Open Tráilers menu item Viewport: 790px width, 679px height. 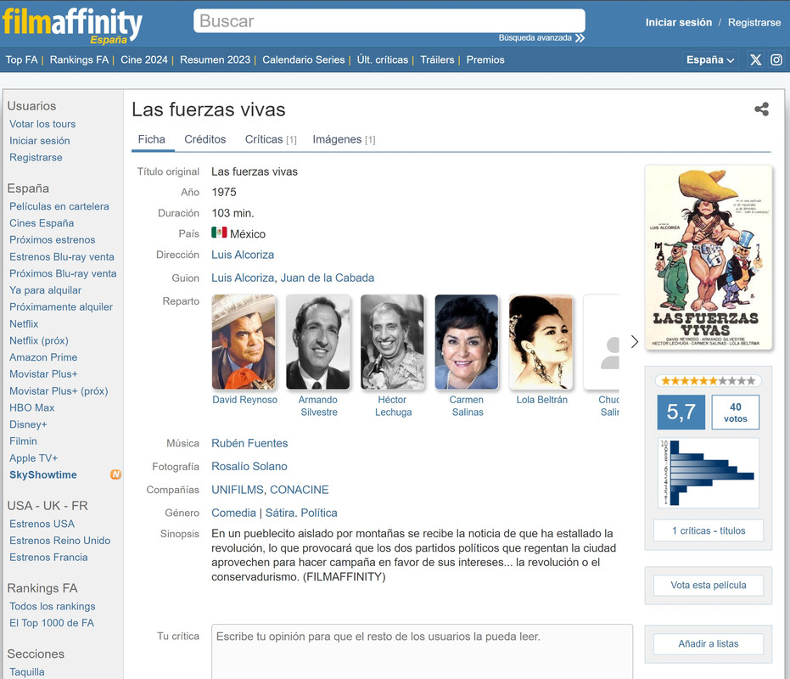pyautogui.click(x=437, y=59)
